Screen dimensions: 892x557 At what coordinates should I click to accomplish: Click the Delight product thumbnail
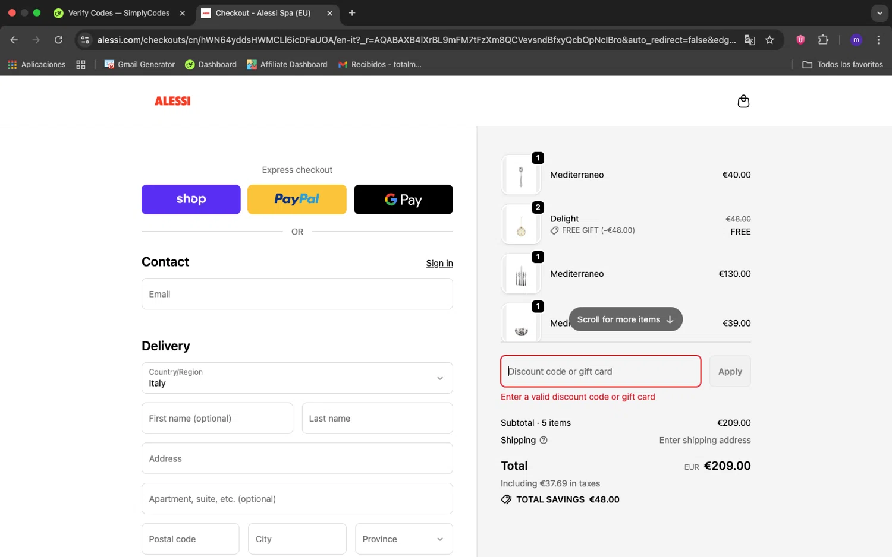[521, 224]
